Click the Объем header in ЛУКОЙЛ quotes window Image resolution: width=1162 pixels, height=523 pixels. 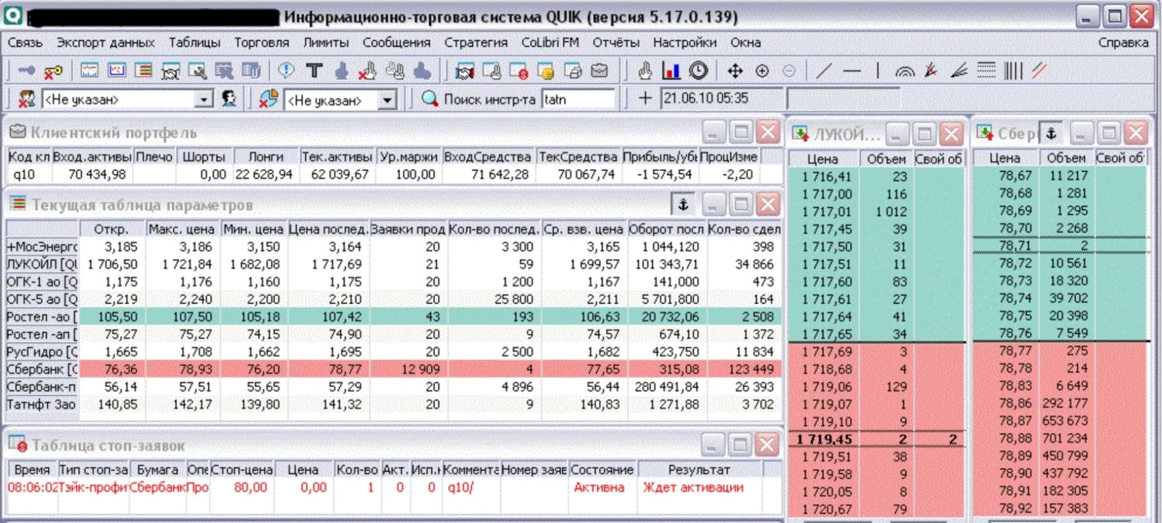(x=886, y=159)
